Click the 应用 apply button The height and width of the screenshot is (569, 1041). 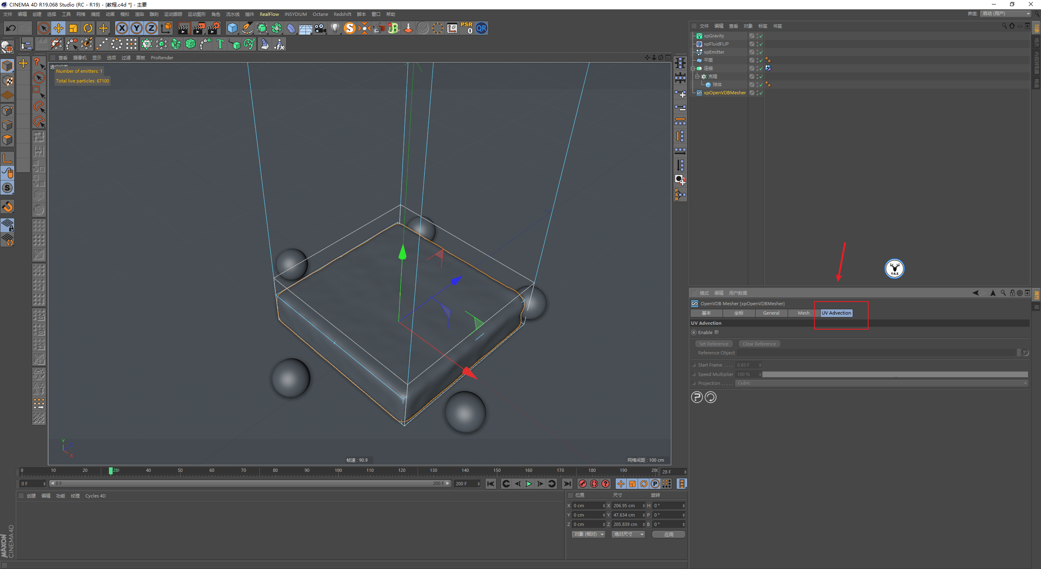pos(669,534)
